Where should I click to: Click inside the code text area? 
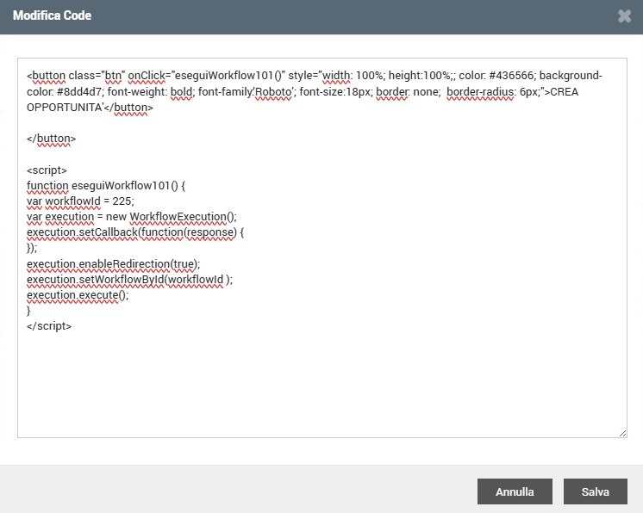[321, 248]
